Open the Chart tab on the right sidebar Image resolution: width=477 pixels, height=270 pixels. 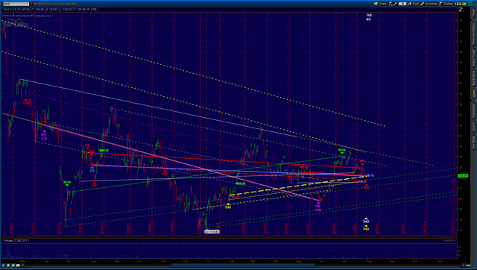point(474,93)
